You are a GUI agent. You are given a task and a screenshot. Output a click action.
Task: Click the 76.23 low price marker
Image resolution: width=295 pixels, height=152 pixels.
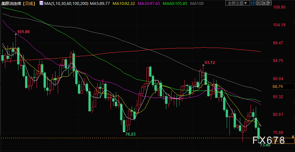pyautogui.click(x=130, y=134)
